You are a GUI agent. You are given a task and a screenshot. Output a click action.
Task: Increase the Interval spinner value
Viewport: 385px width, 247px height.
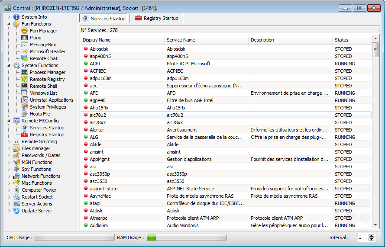pos(371,236)
